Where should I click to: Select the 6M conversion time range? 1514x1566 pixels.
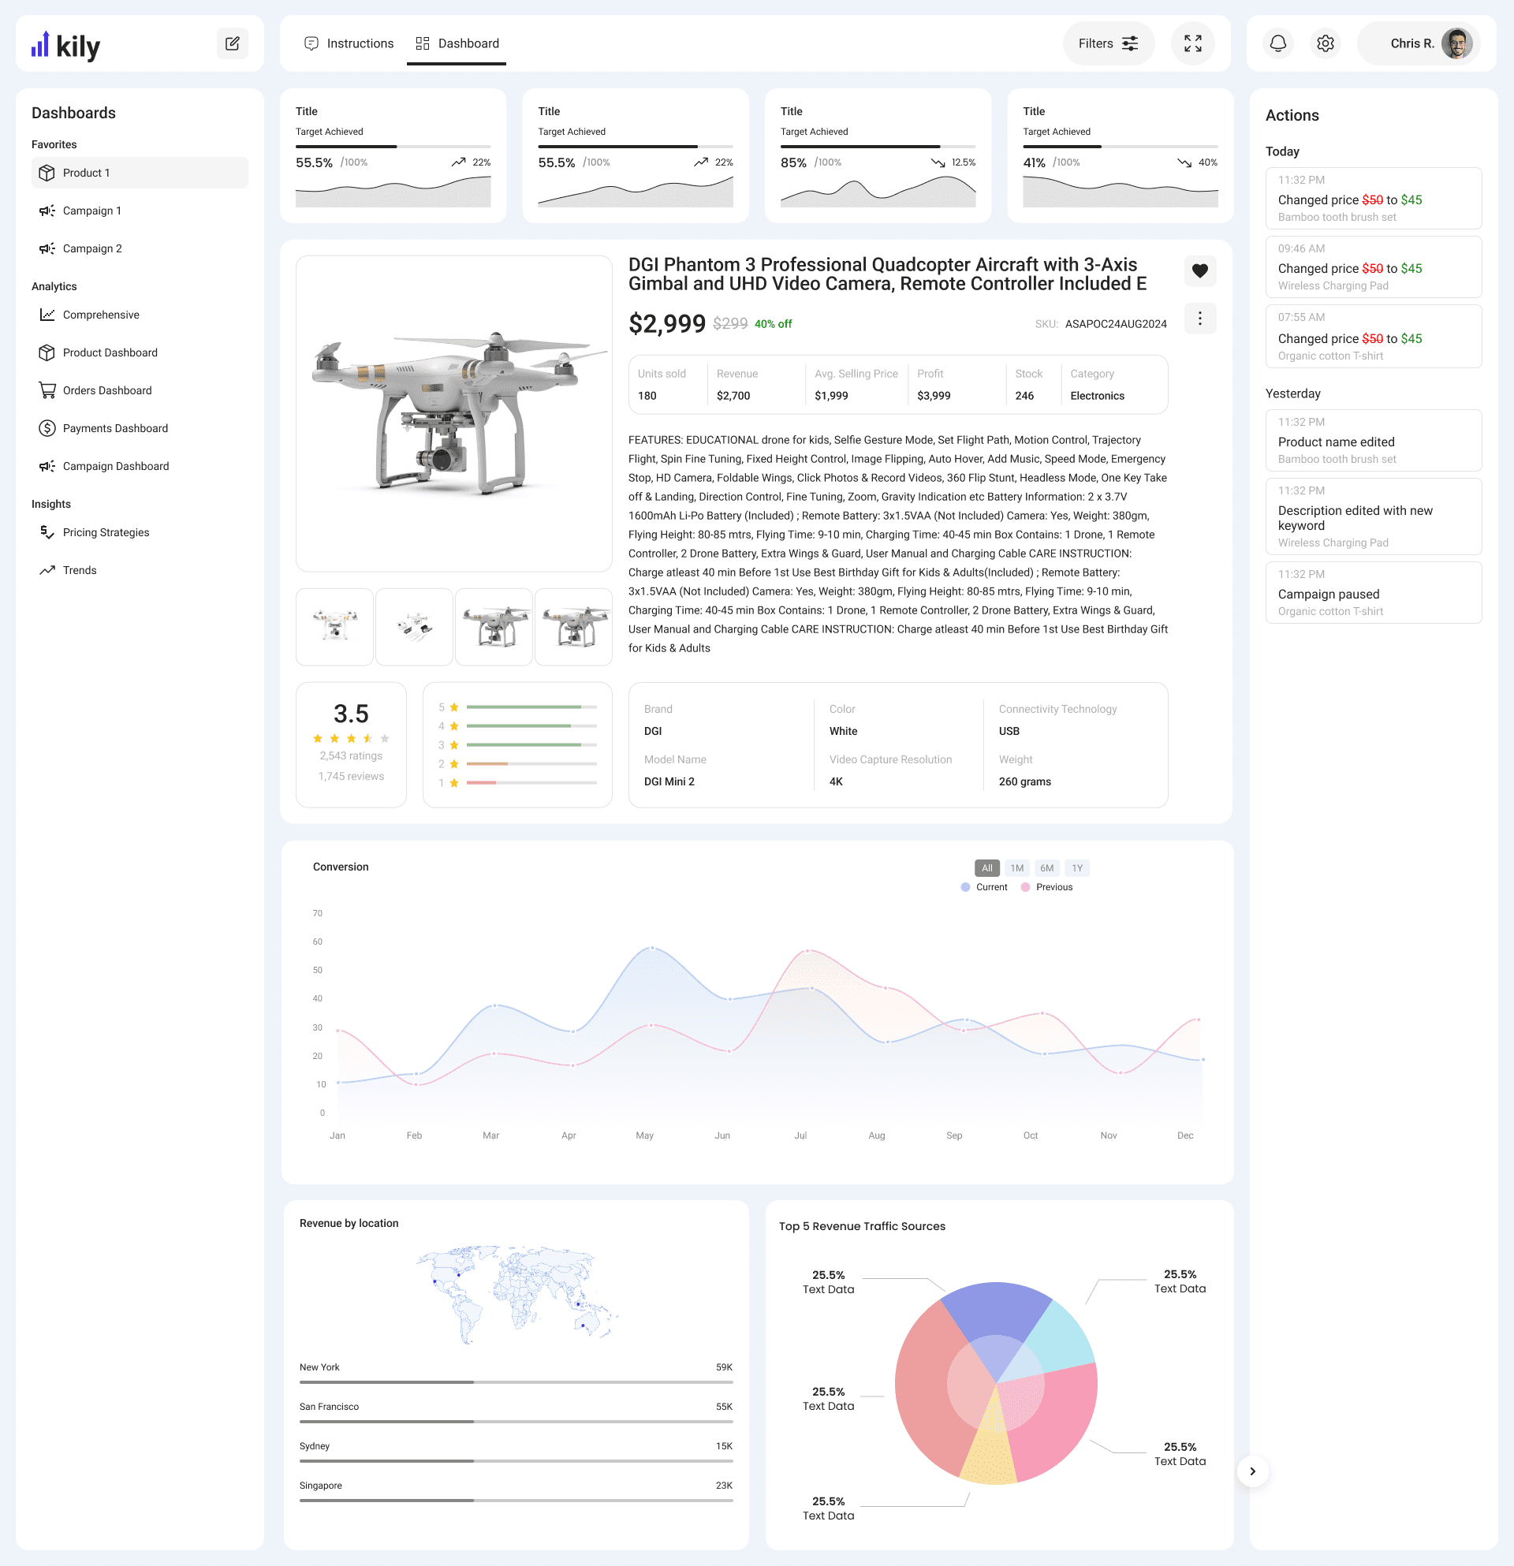click(1046, 868)
